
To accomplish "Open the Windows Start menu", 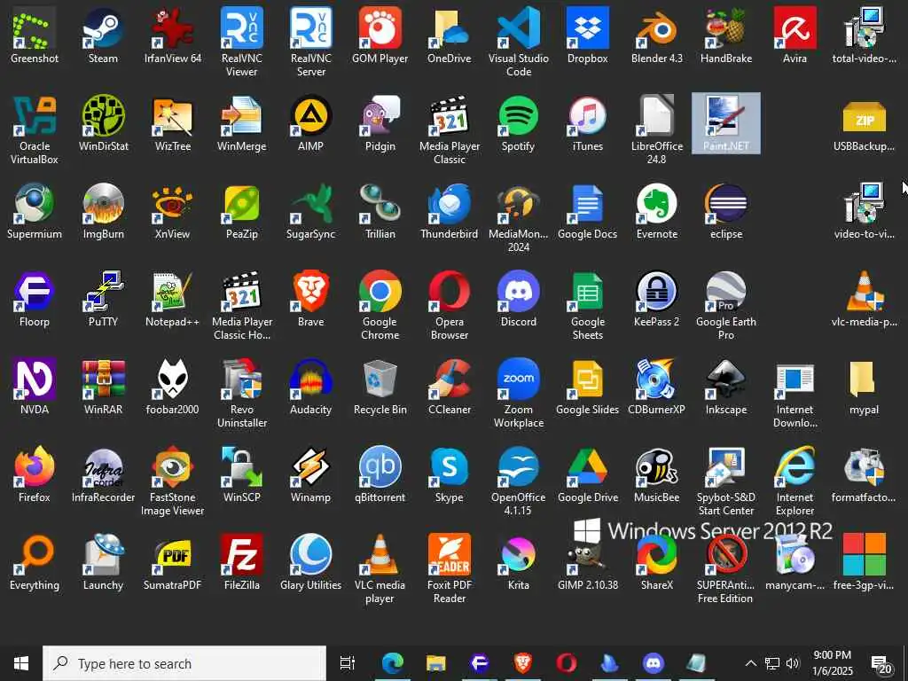I will click(x=21, y=663).
